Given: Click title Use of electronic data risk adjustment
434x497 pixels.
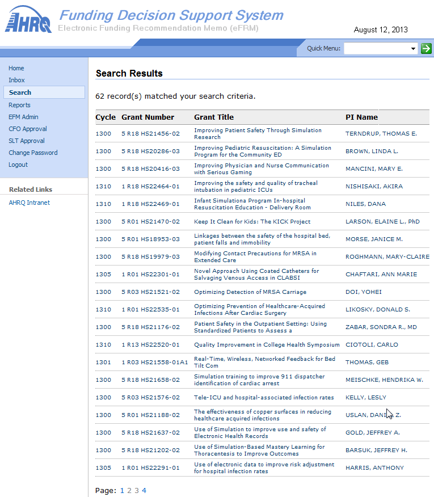Looking at the screenshot, I should click(264, 468).
